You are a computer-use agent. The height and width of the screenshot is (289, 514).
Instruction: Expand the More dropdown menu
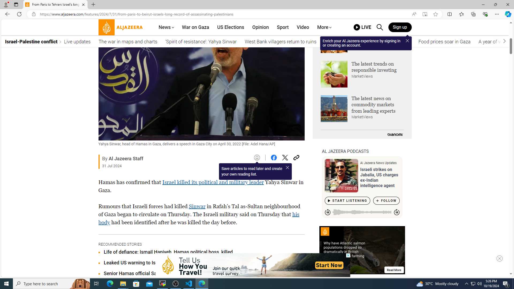(x=324, y=27)
